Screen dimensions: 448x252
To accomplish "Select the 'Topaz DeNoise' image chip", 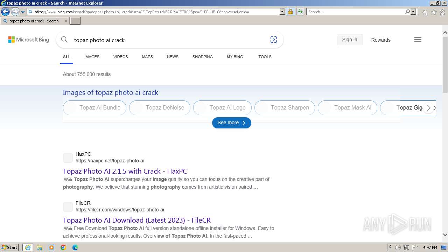I will coord(160,108).
